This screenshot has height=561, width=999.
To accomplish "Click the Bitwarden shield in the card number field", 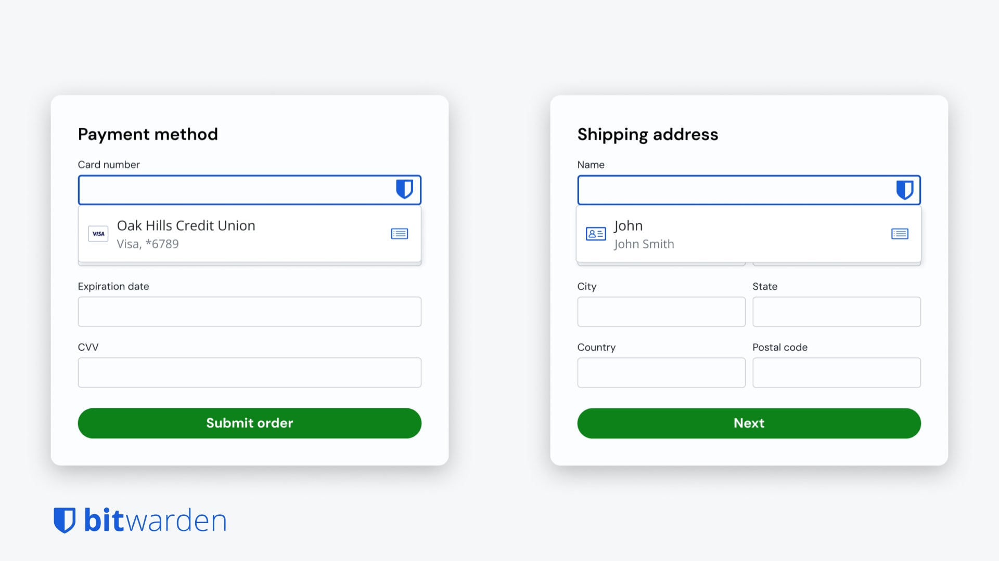I will click(405, 190).
